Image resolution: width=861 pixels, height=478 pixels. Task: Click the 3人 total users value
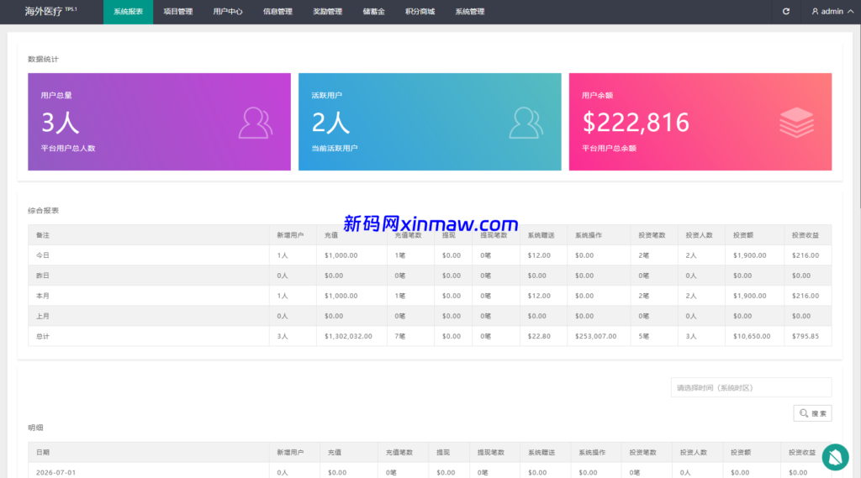tap(61, 123)
